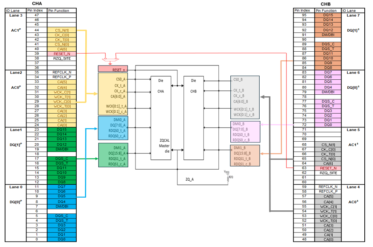The height and width of the screenshot is (247, 373).
Task: Select the Lane 6 label in CHB table
Action: point(353,73)
